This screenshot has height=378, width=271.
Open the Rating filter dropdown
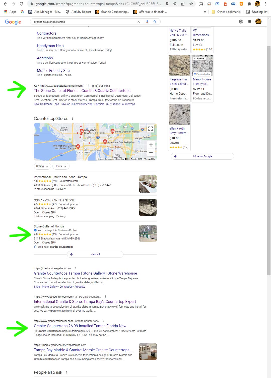tap(42, 166)
